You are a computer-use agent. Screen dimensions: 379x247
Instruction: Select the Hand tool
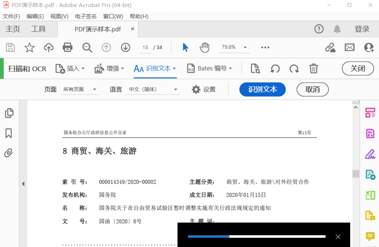click(204, 47)
